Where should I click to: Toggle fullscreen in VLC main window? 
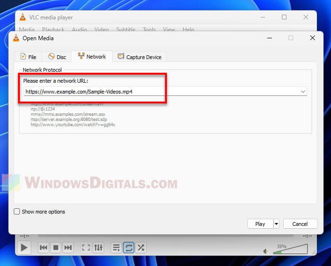coord(86,248)
